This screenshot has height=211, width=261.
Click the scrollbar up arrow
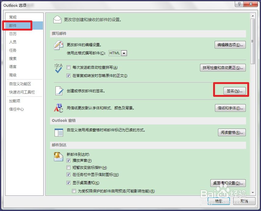click(x=253, y=16)
